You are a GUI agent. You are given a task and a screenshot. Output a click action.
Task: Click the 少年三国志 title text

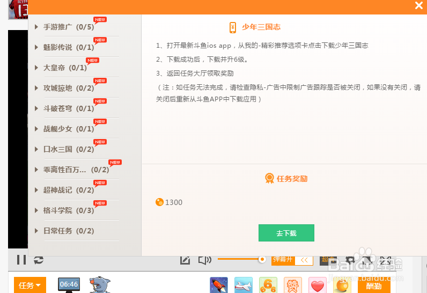[x=261, y=27]
